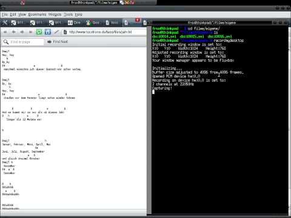Click the Rewind navigation button
This screenshot has height=218, width=291.
coord(5,32)
